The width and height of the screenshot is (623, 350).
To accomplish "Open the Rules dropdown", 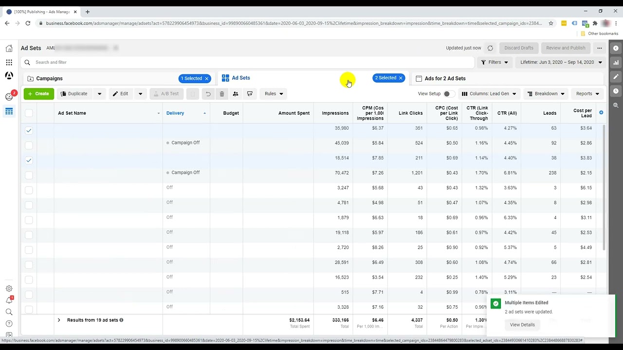I will [x=274, y=94].
